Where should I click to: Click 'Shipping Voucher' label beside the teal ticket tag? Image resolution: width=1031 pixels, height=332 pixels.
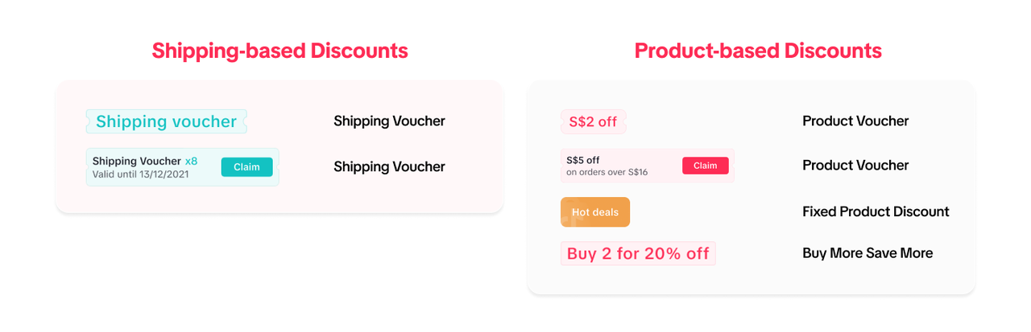pos(389,121)
